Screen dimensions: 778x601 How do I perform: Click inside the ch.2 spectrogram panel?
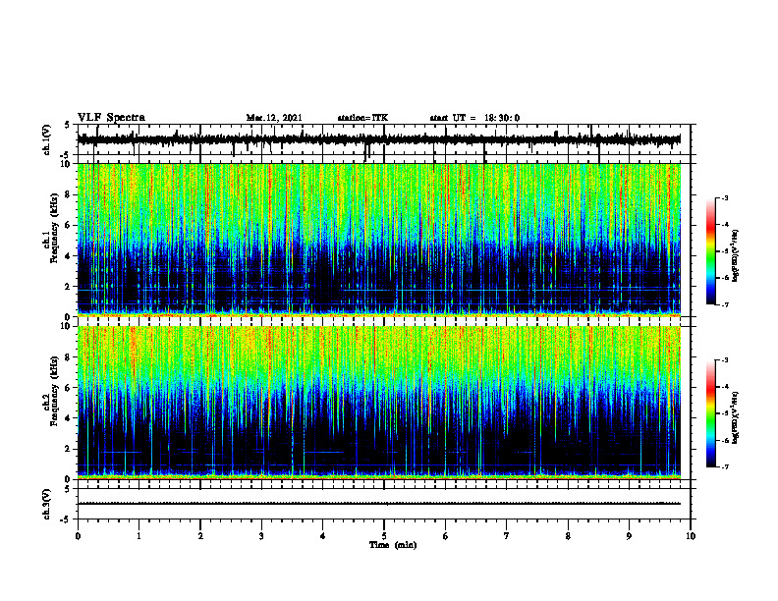pos(379,403)
